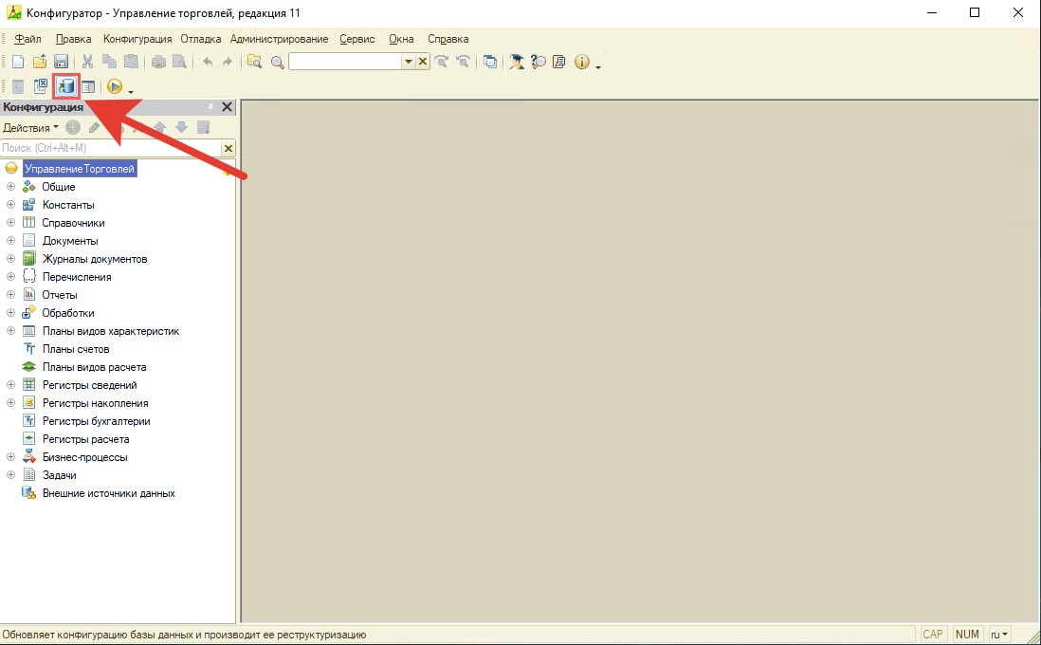1041x645 pixels.
Task: Clear the configuration search field
Action: tap(228, 148)
